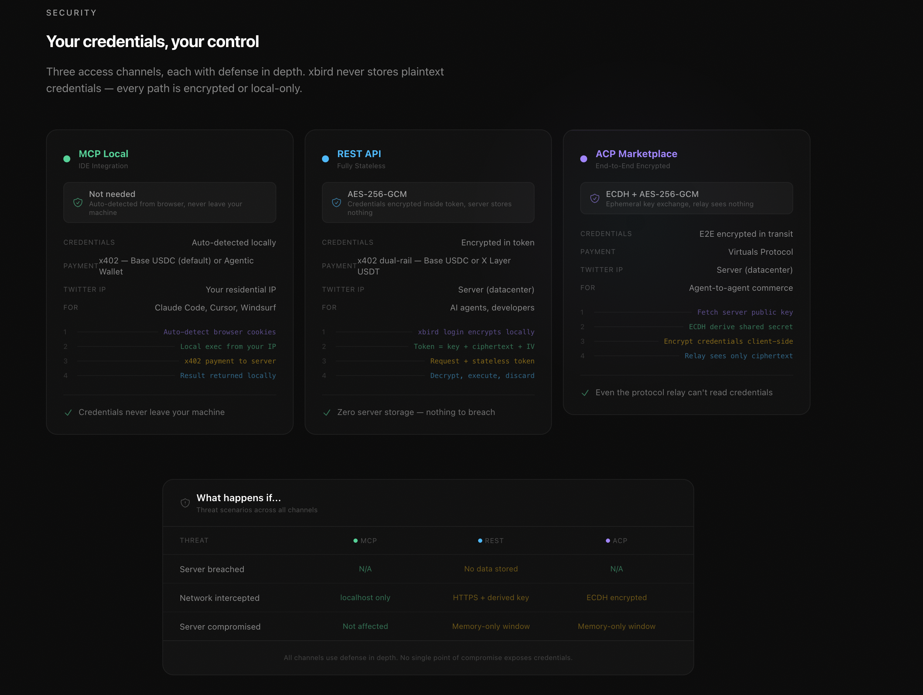923x695 pixels.
Task: Click the purple dot in ACP column header
Action: point(608,541)
